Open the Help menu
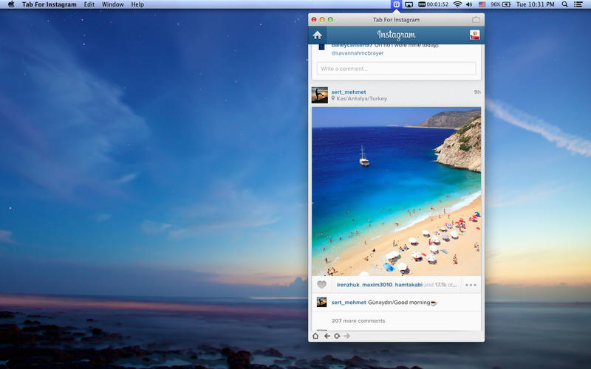This screenshot has width=591, height=369. click(137, 4)
